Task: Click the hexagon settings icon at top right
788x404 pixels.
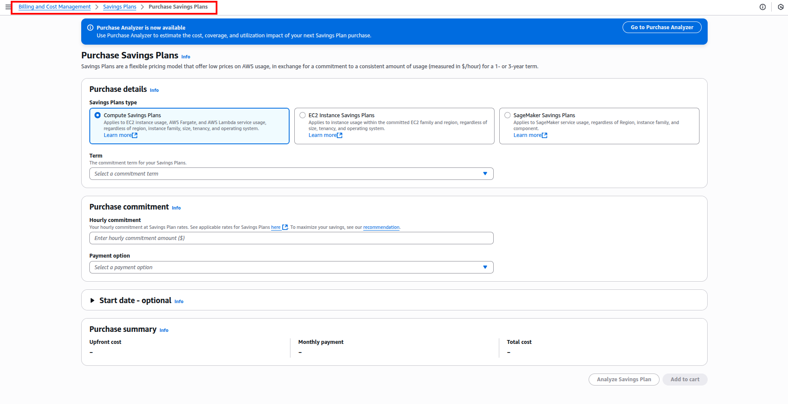Action: [x=780, y=7]
